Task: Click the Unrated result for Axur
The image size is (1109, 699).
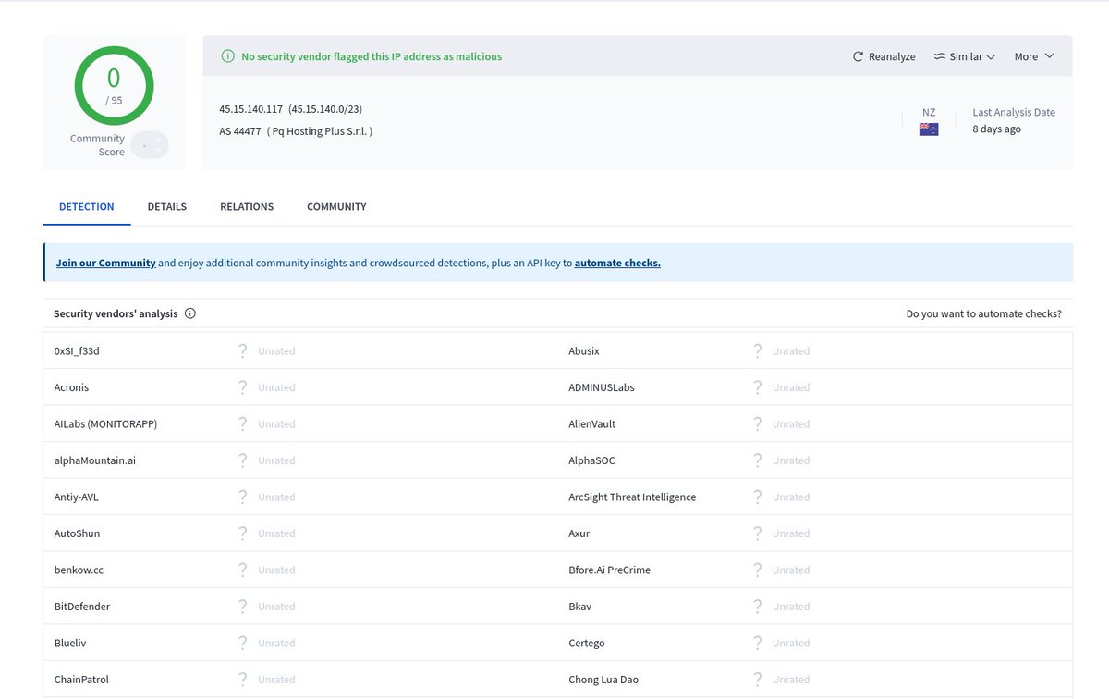Action: click(x=791, y=533)
